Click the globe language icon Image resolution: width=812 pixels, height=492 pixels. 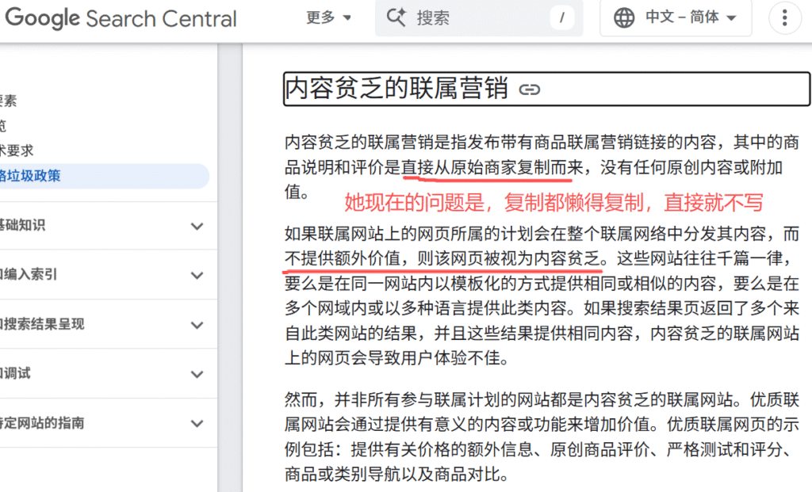pyautogui.click(x=624, y=17)
